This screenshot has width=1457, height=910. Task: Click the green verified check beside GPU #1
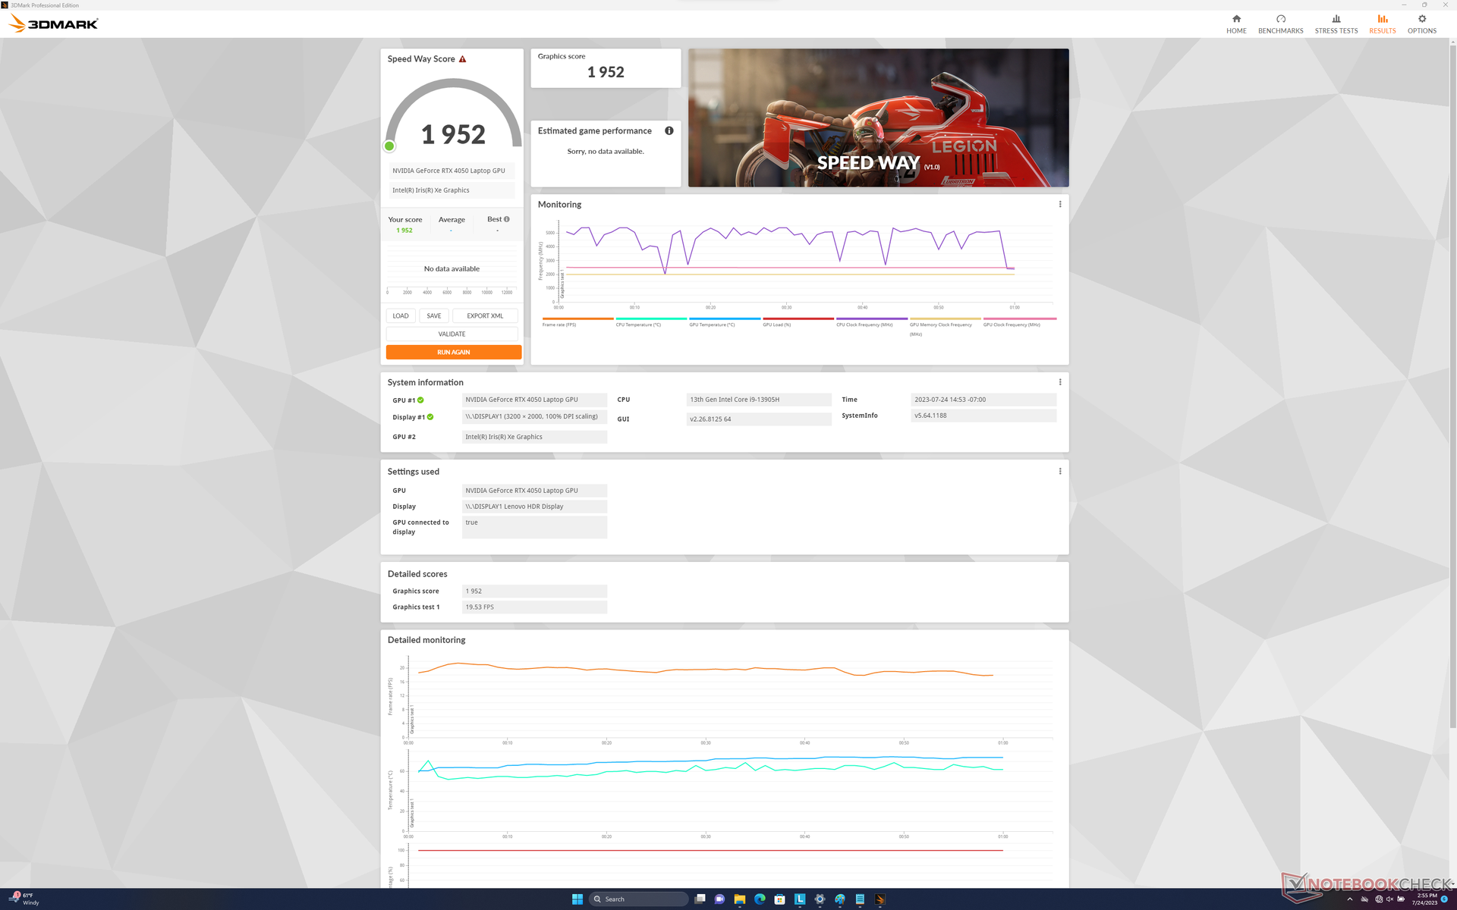(420, 400)
